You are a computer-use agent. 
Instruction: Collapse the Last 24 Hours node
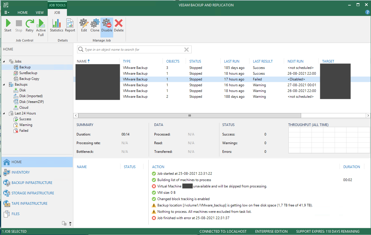tap(4, 113)
